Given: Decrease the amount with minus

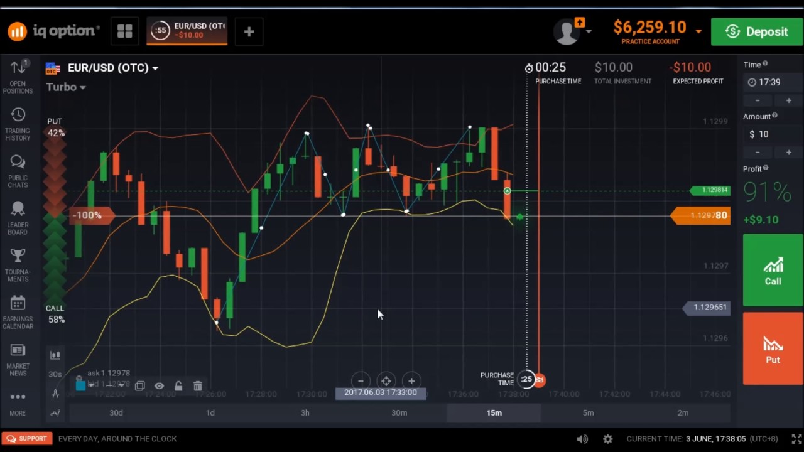Looking at the screenshot, I should click(x=758, y=153).
